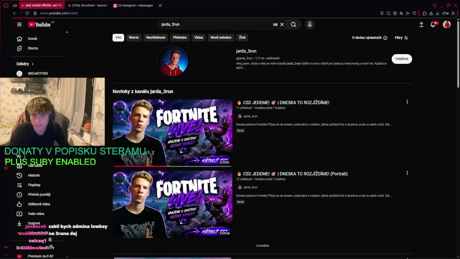The image size is (460, 259).
Task: Expand +8 Dalších more results
Action: point(262,246)
